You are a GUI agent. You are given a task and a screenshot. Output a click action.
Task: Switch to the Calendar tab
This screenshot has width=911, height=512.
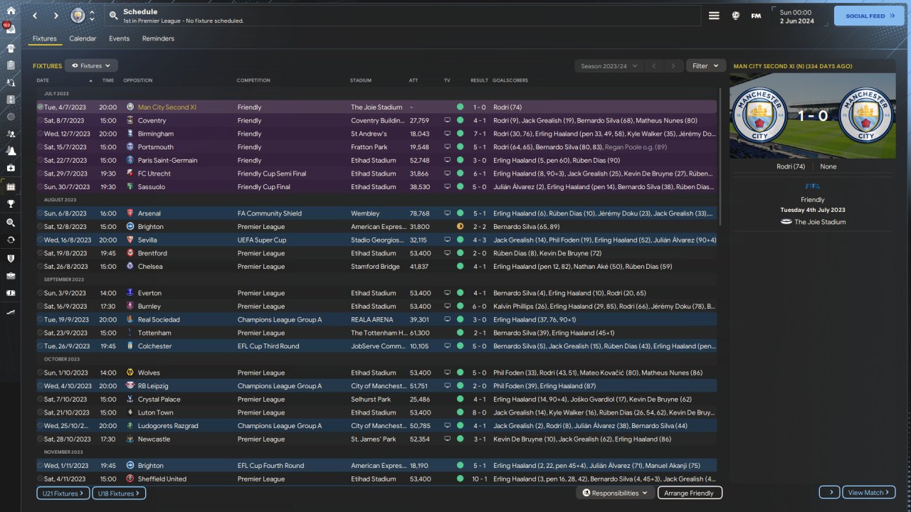83,38
